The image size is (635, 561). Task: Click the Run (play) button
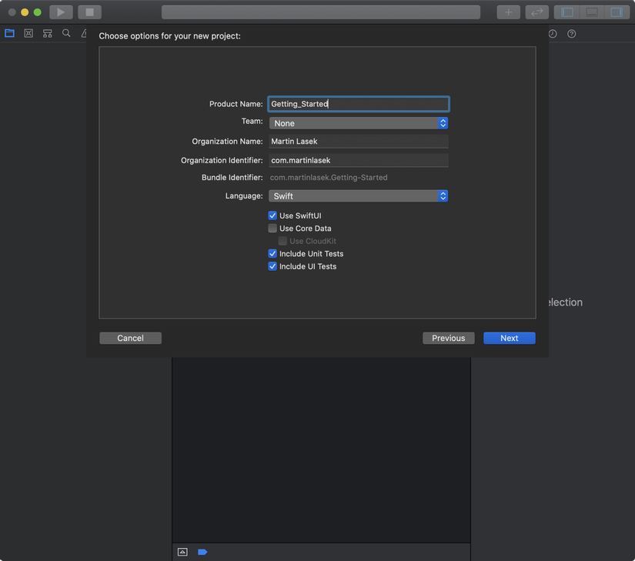point(61,12)
